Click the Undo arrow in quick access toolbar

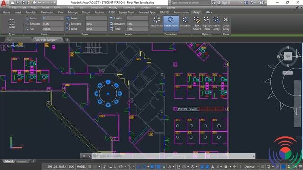pos(40,3)
